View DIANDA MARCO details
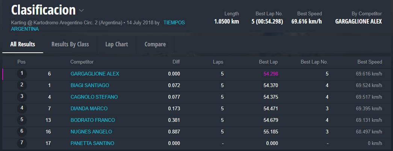393x151 pixels. click(89, 108)
